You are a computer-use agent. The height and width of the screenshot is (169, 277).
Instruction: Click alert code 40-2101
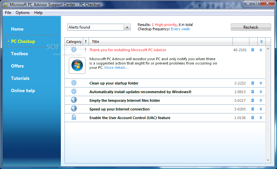pos(240,50)
